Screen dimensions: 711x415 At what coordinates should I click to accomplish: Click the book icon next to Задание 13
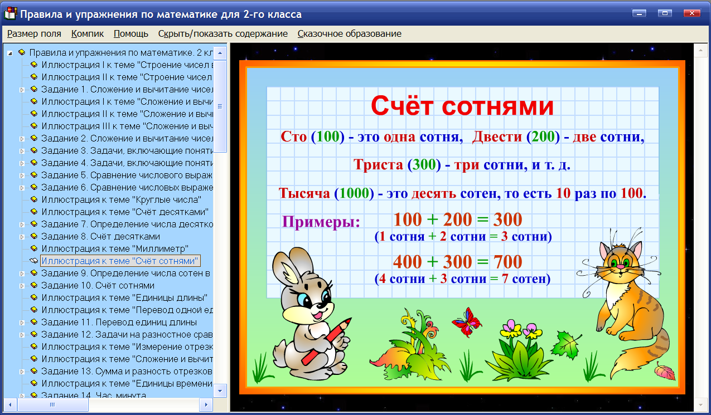click(x=35, y=370)
